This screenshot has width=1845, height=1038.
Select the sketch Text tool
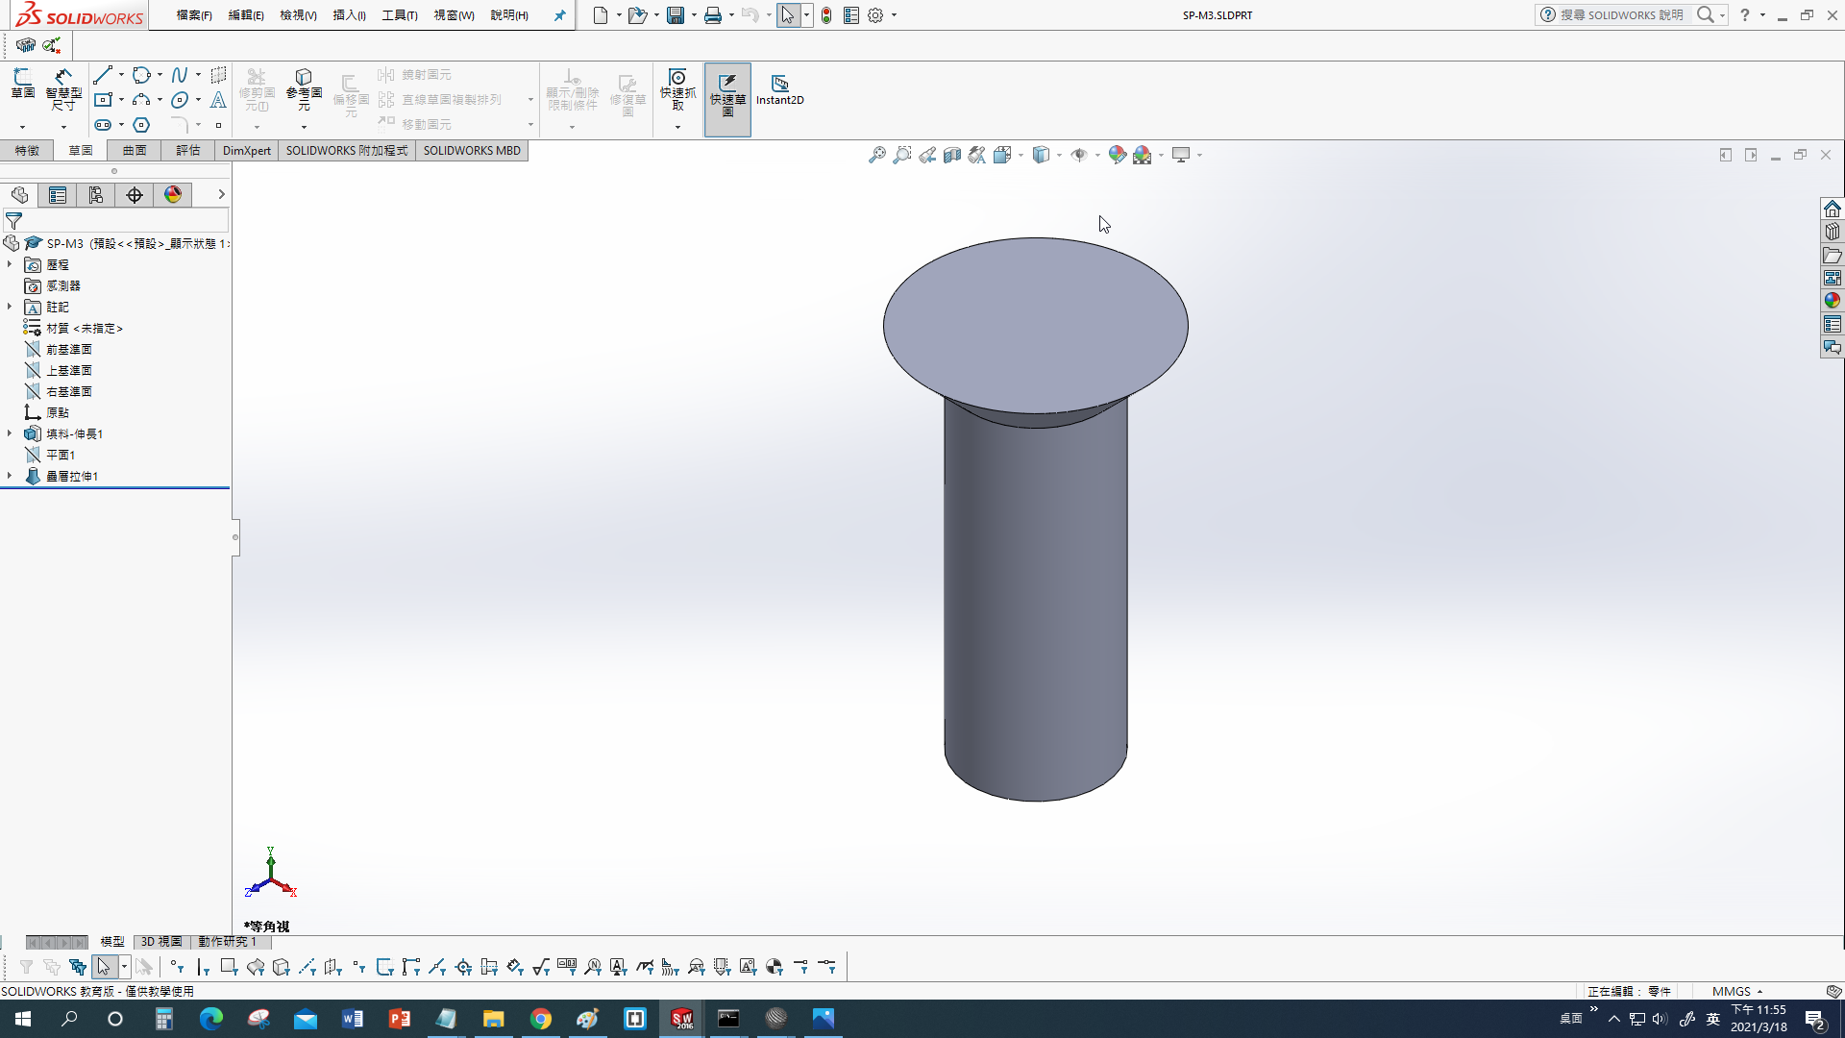[218, 100]
